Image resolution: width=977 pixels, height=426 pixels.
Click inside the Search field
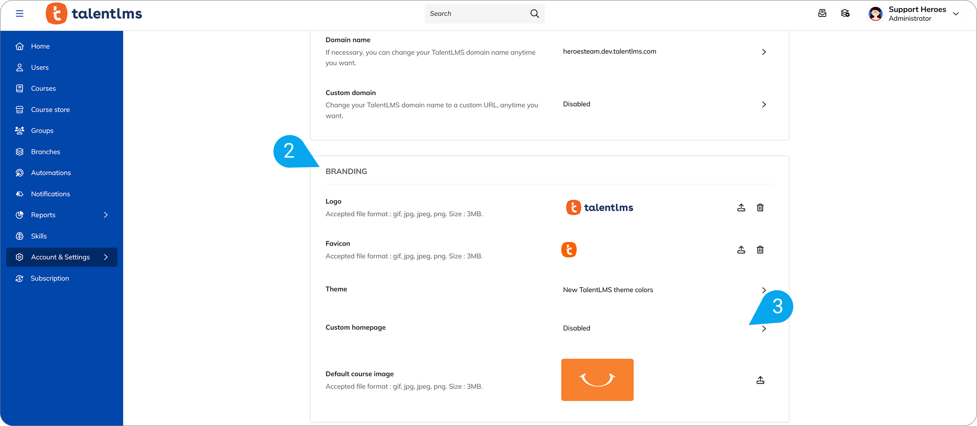pos(475,13)
